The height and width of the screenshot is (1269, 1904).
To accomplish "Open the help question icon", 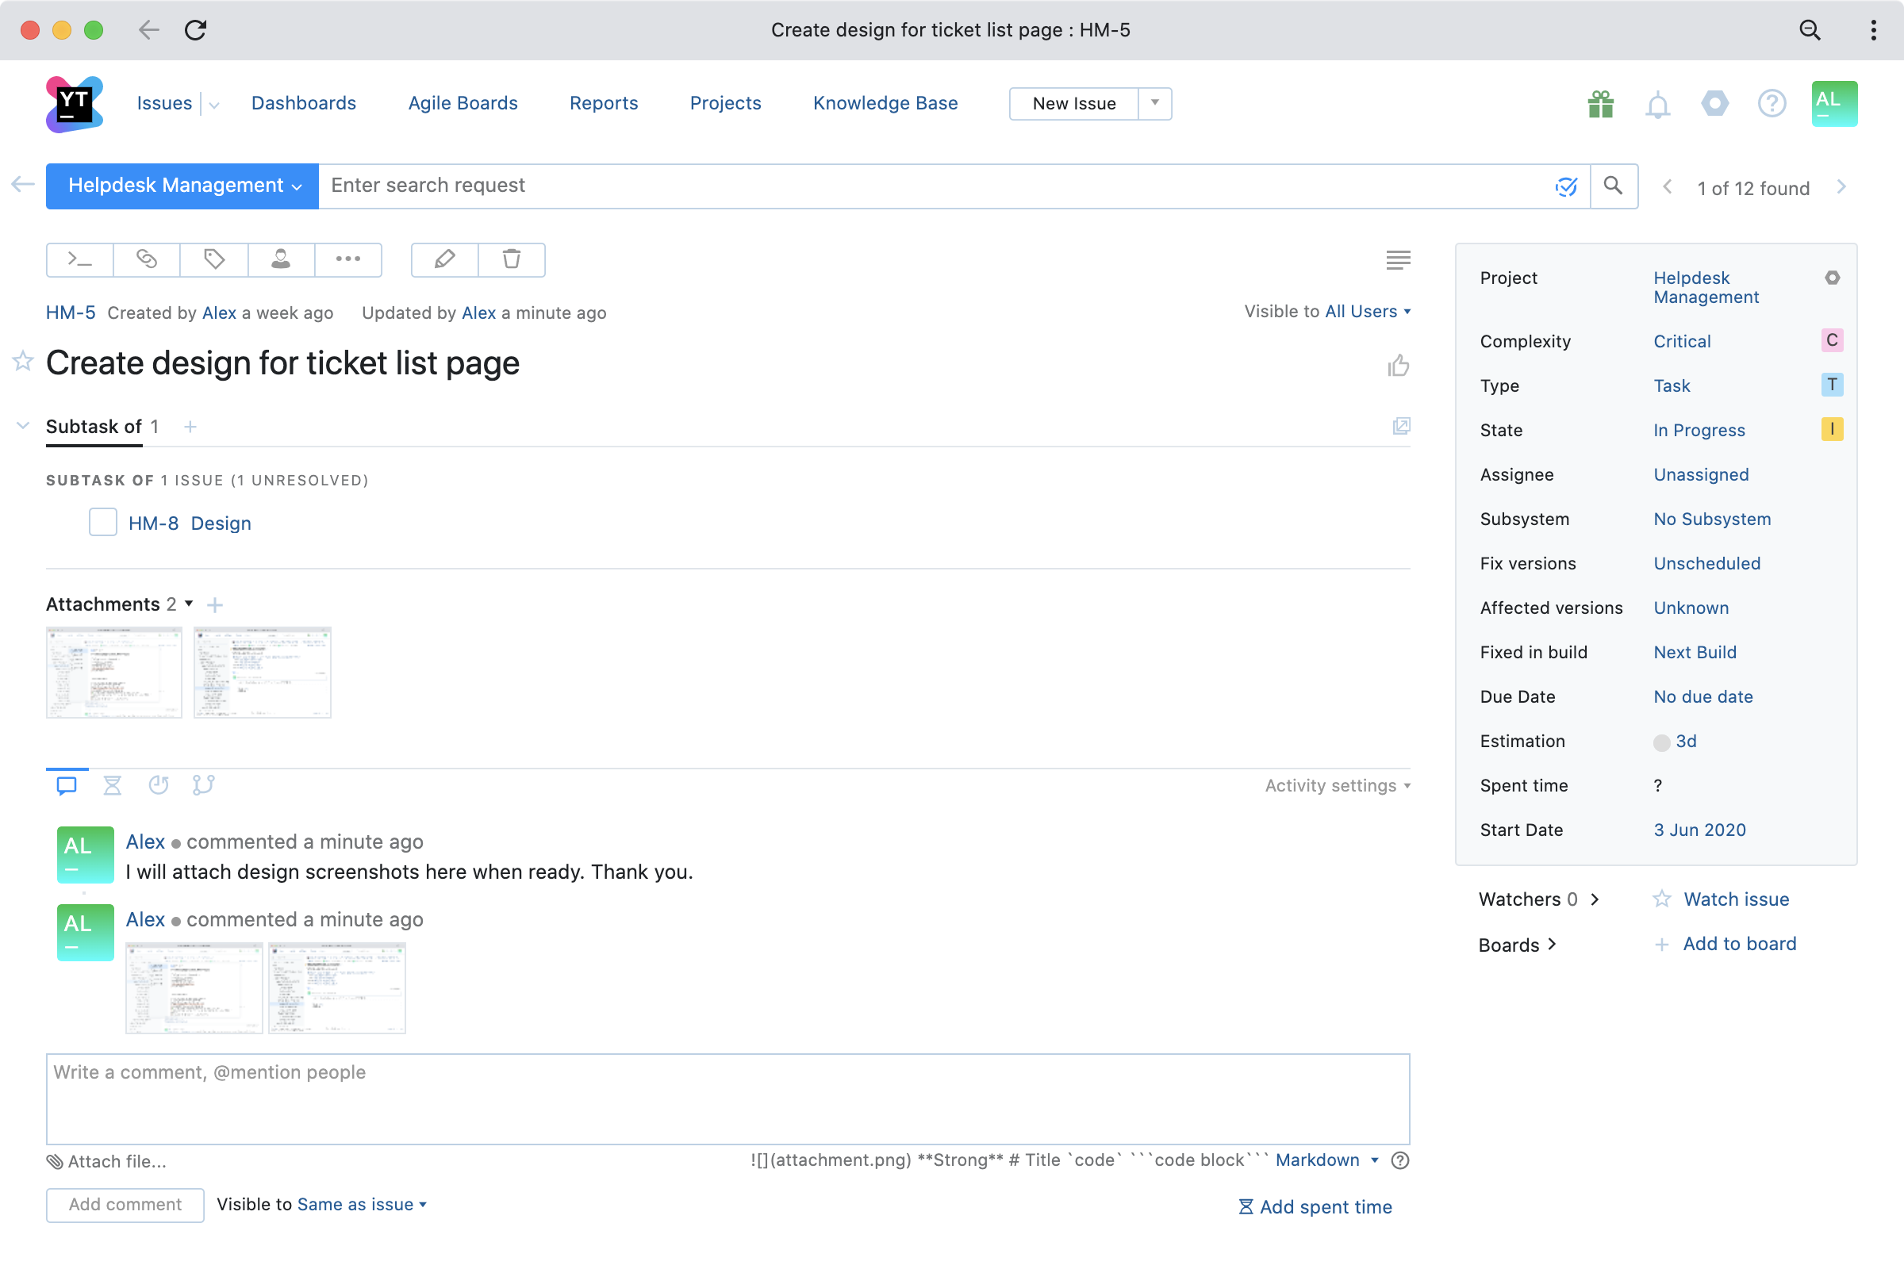I will click(1772, 104).
